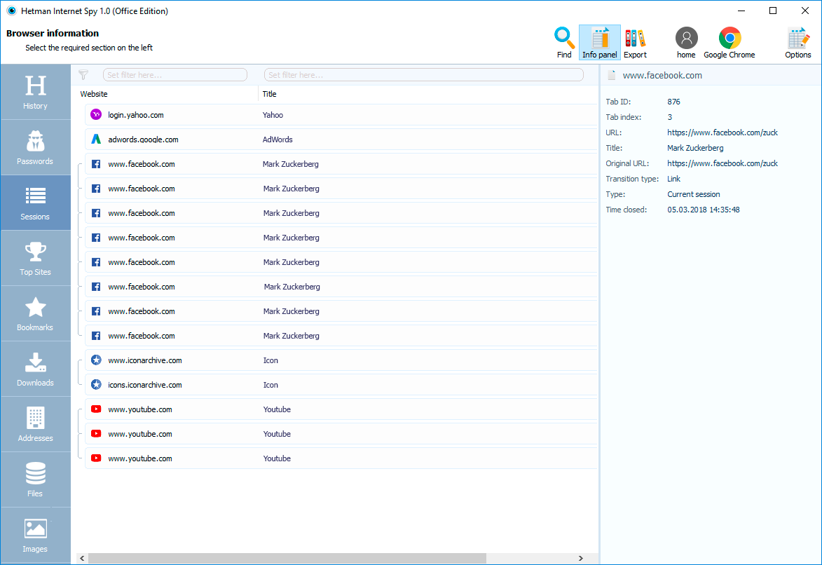
Task: Click the 'AdWords' title cell
Action: [x=278, y=139]
